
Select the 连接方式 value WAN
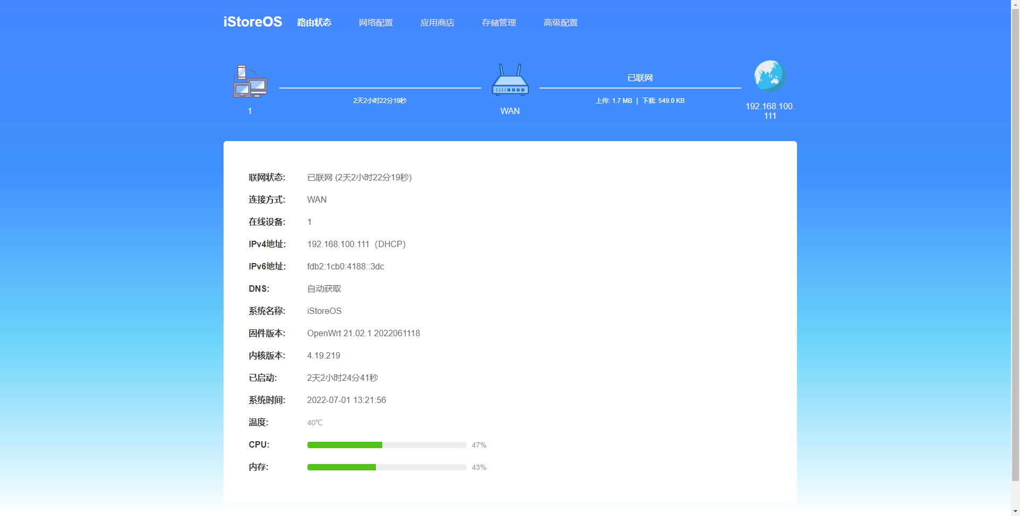pos(317,199)
